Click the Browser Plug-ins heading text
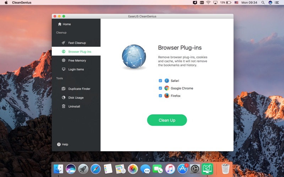This screenshot has width=284, height=177. [180, 48]
